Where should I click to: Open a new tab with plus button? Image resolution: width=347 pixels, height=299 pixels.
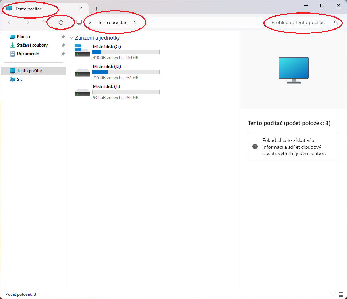click(96, 9)
